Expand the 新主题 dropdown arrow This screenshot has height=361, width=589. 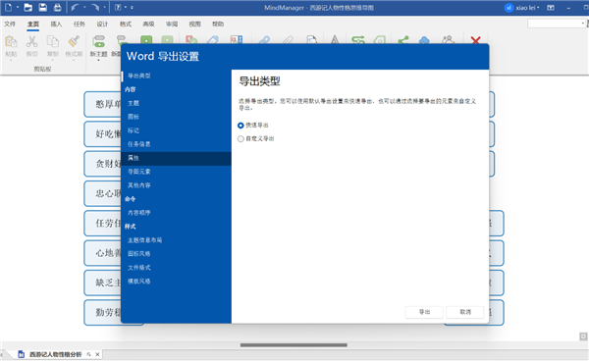pos(98,60)
